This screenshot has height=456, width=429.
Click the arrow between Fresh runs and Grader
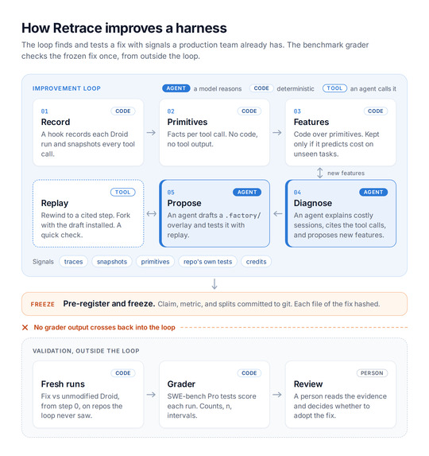[151, 395]
